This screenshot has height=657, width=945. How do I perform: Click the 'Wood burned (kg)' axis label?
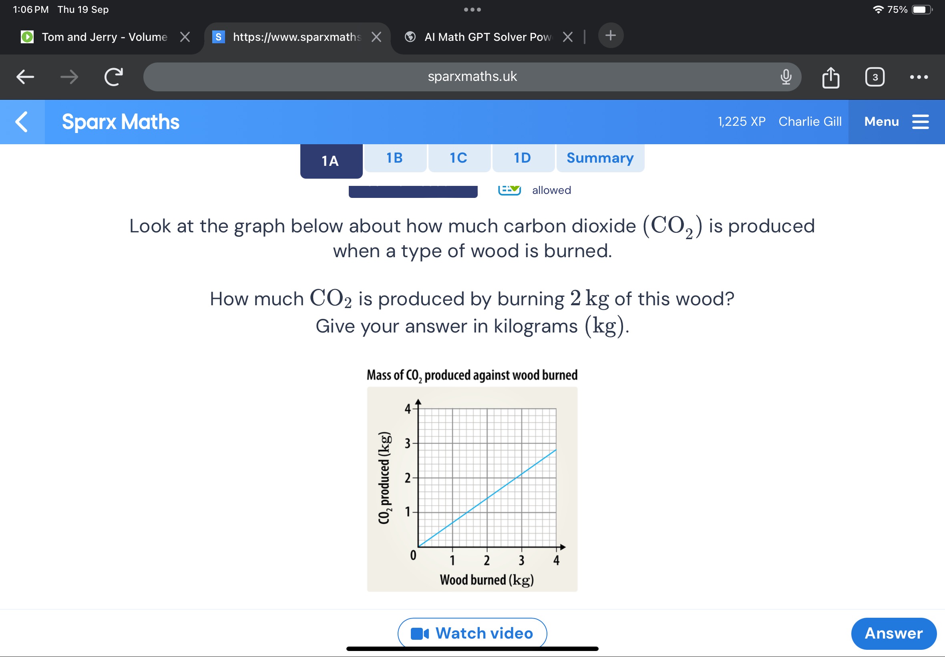(x=487, y=580)
